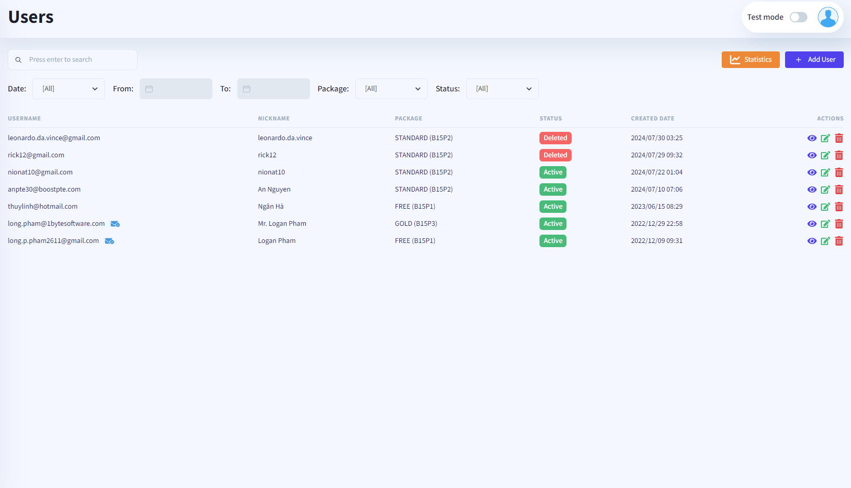Click the user profile avatar icon
Screen dimensions: 851x488
coord(828,17)
